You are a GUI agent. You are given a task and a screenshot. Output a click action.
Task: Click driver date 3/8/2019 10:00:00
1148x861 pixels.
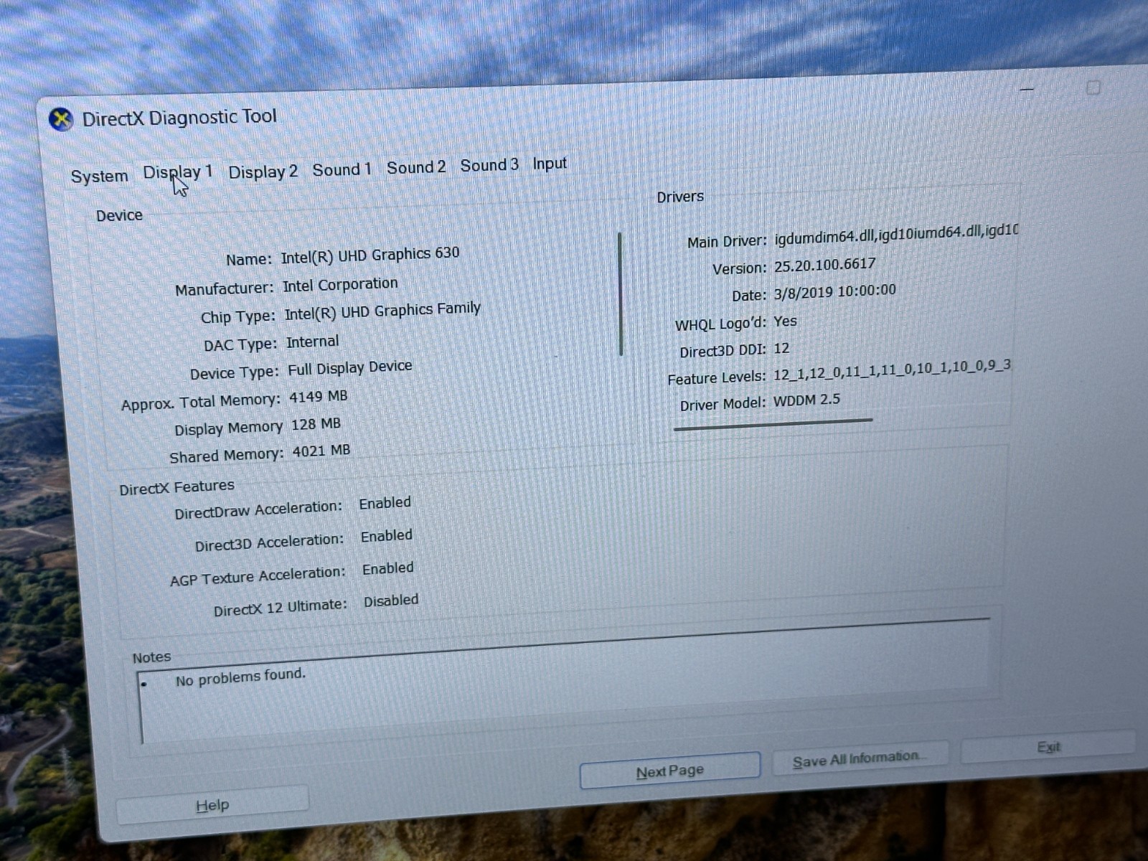pyautogui.click(x=835, y=291)
